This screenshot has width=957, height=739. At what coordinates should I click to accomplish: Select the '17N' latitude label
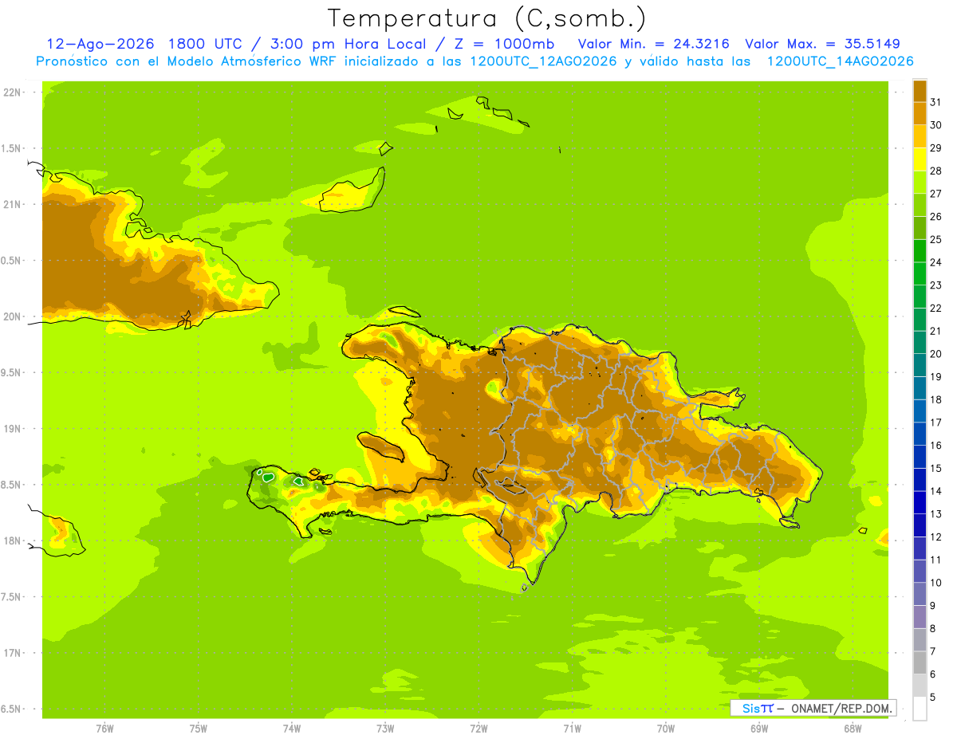tap(11, 653)
